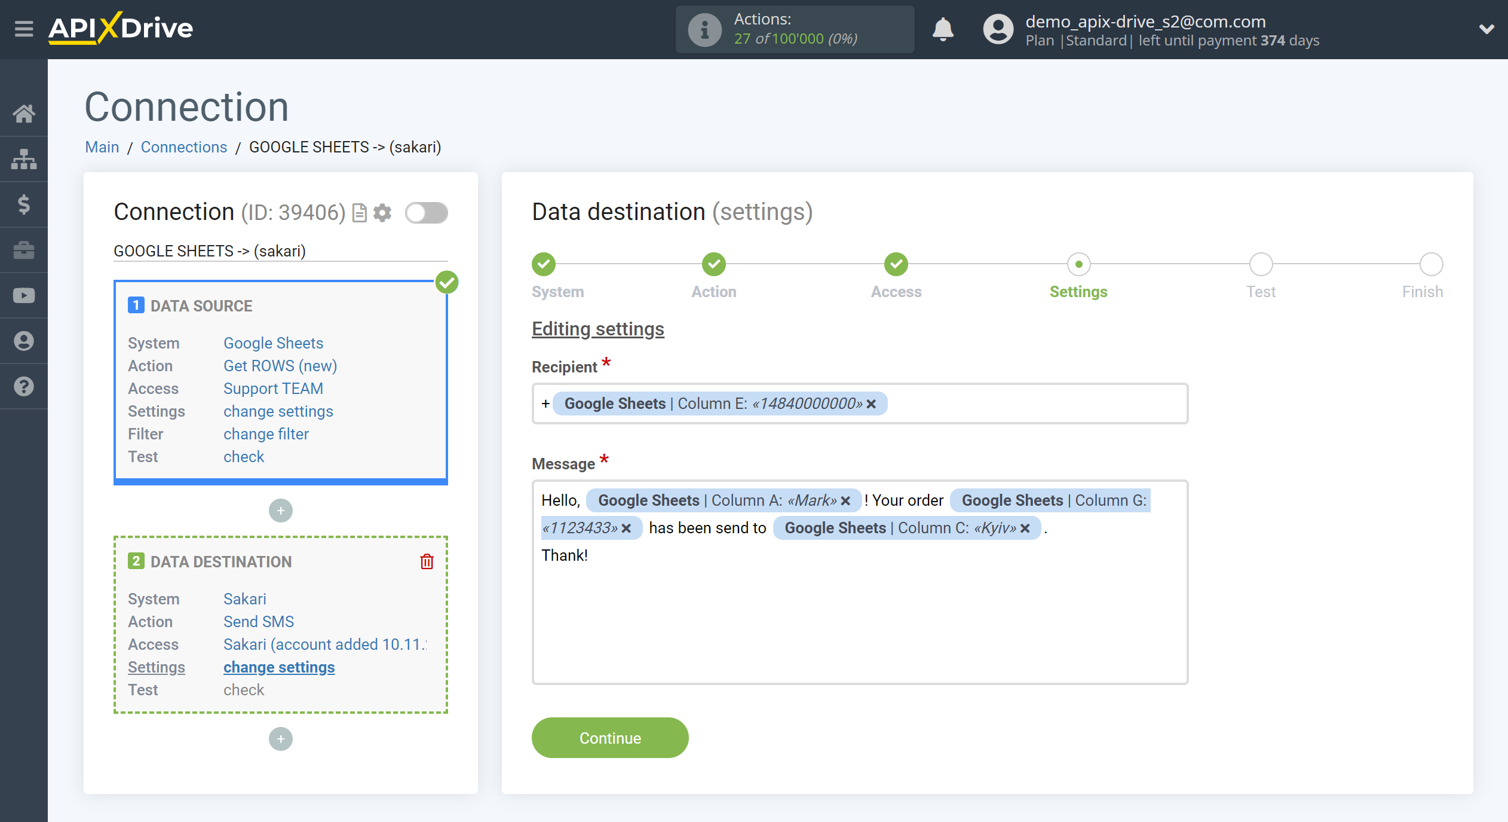Open the notifications bell
Image resolution: width=1508 pixels, height=822 pixels.
pyautogui.click(x=943, y=29)
